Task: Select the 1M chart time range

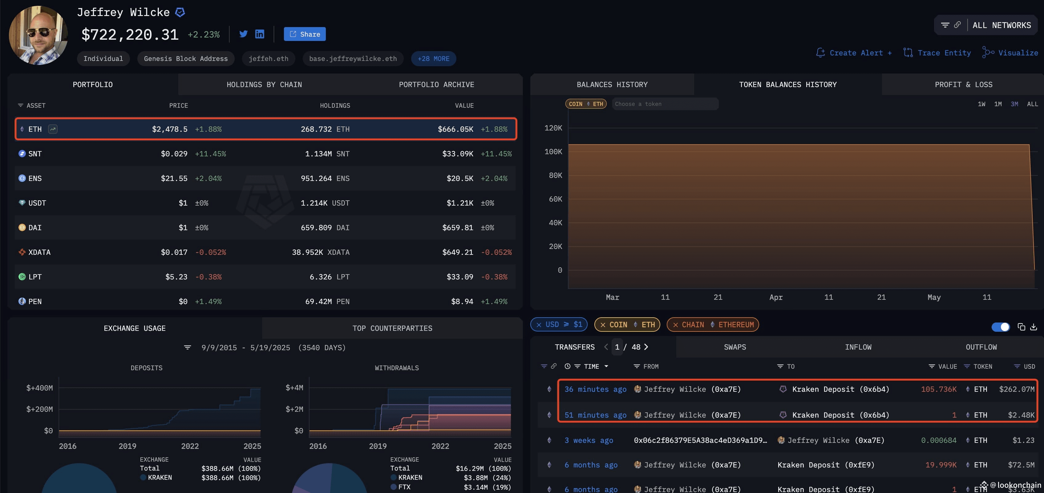Action: 997,104
